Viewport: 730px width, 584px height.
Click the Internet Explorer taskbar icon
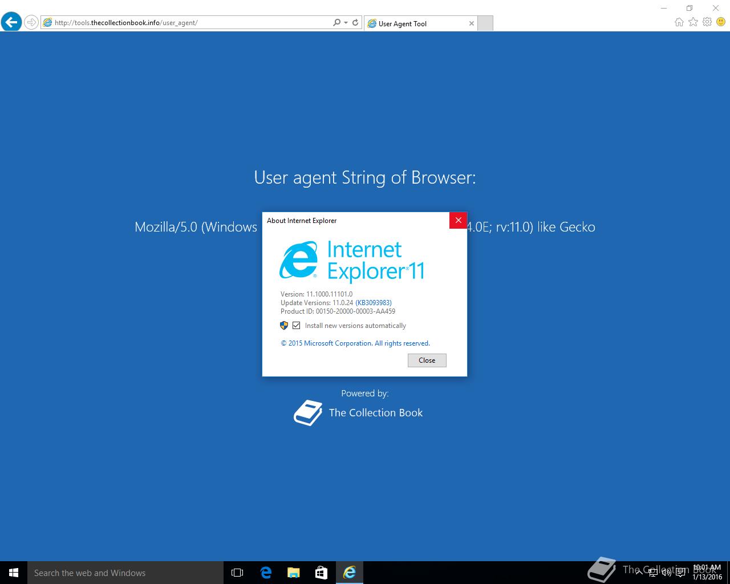(349, 573)
